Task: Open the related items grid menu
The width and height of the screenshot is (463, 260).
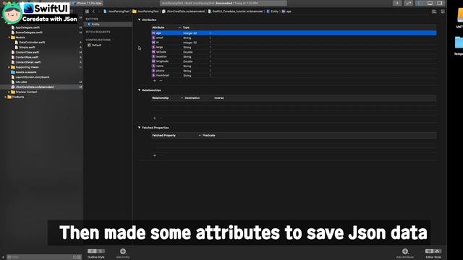Action: click(x=87, y=12)
